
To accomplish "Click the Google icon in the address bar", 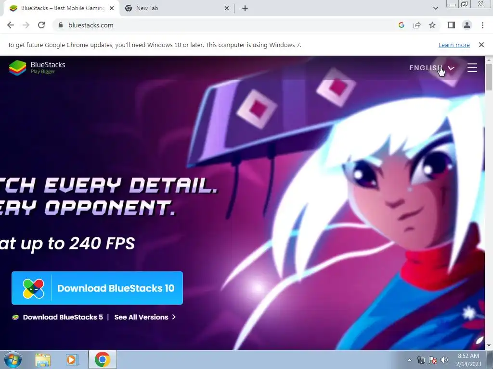I will (401, 25).
